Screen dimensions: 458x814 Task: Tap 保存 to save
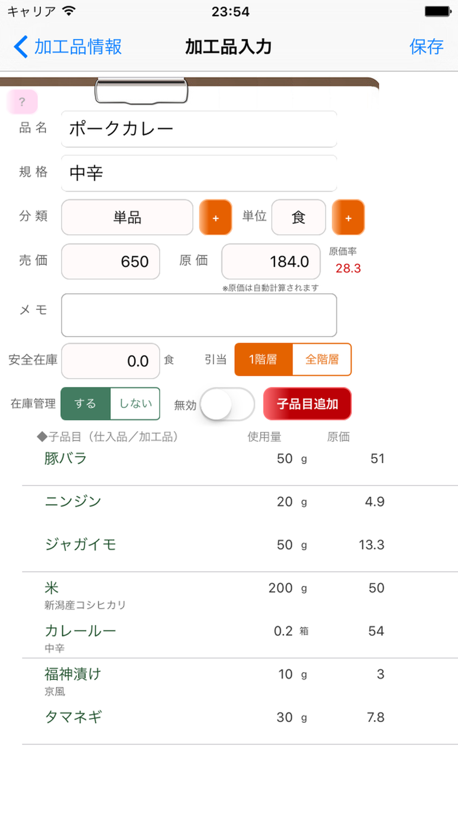[x=426, y=47]
